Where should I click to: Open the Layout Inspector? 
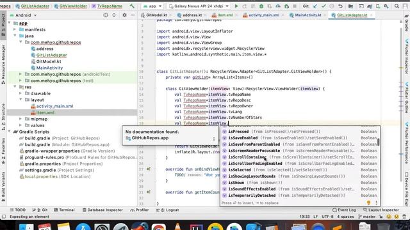tap(381, 210)
